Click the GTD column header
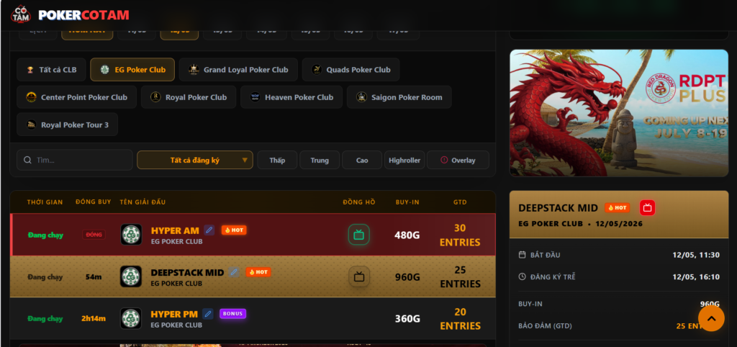The height and width of the screenshot is (347, 737). pos(460,202)
